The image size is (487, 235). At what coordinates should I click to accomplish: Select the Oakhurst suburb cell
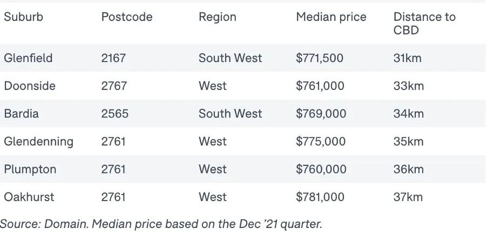point(29,197)
